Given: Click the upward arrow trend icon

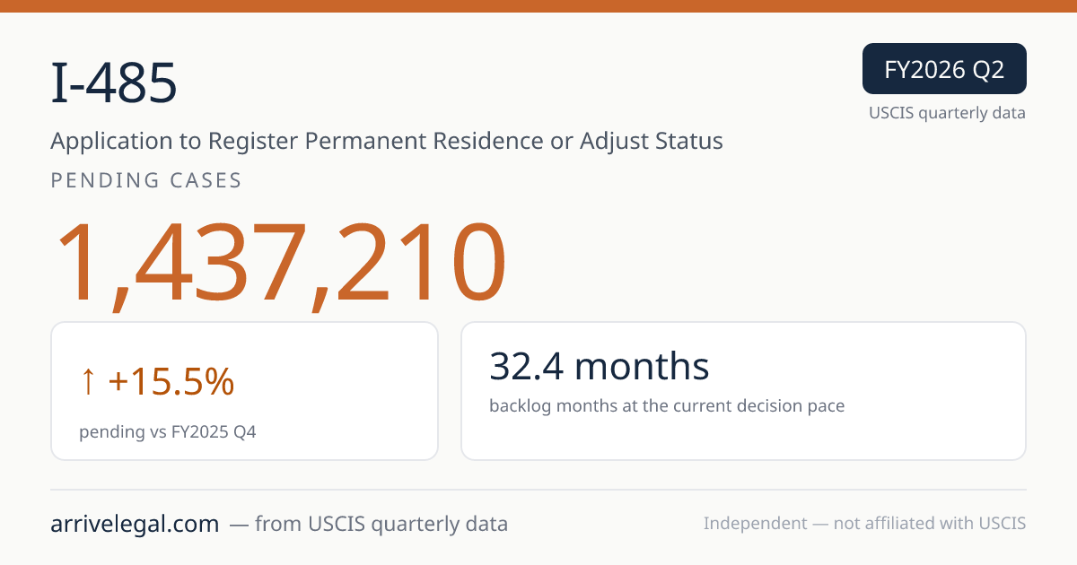Looking at the screenshot, I should [87, 383].
